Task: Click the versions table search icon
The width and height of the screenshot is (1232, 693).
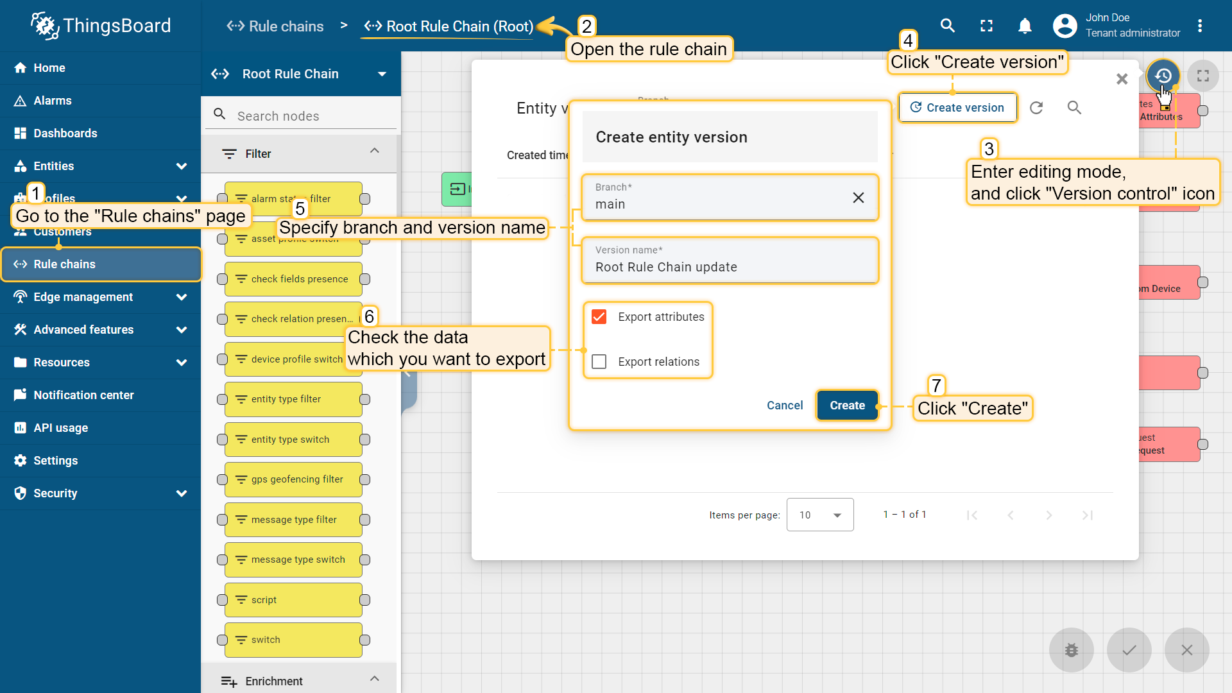Action: point(1074,108)
